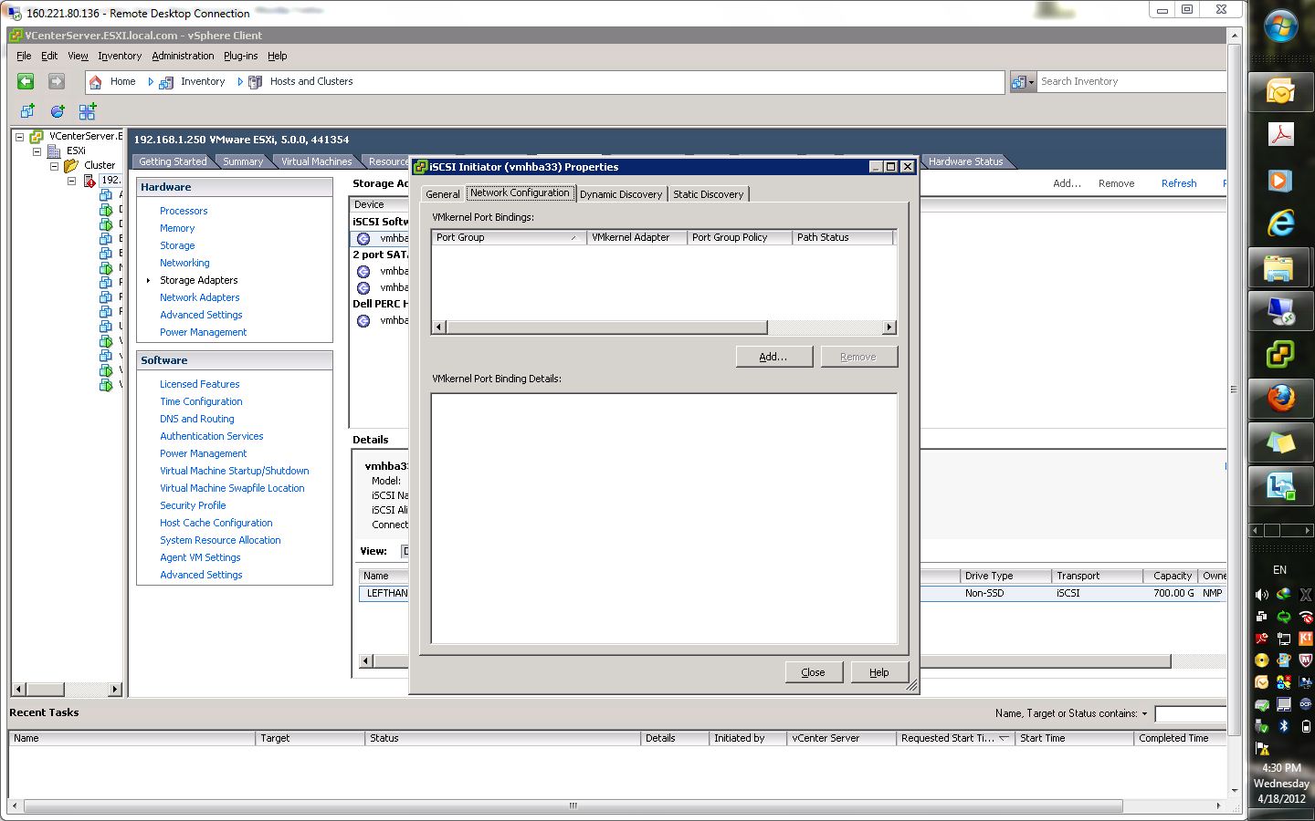Click the gray Forward navigation arrow
The image size is (1315, 821).
coord(56,81)
